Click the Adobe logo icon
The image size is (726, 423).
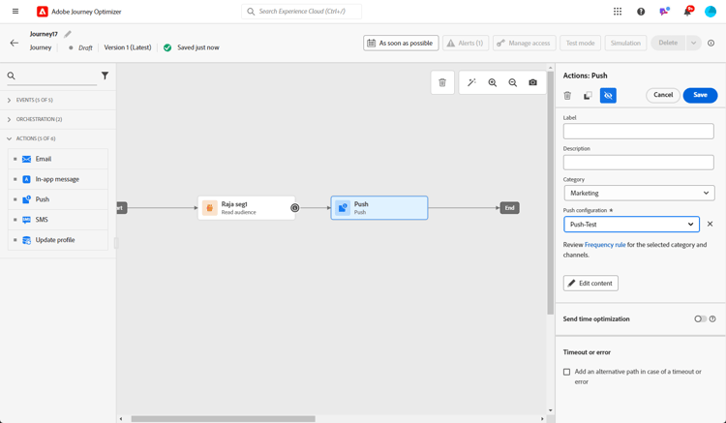(x=43, y=12)
